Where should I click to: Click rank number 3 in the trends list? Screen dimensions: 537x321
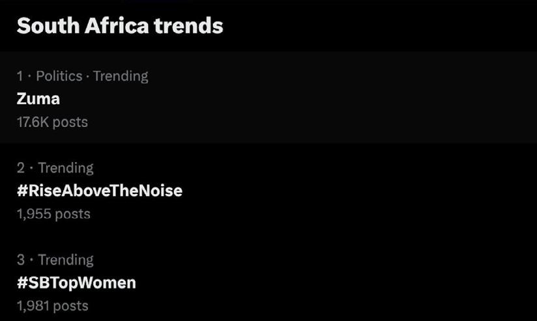click(x=21, y=260)
